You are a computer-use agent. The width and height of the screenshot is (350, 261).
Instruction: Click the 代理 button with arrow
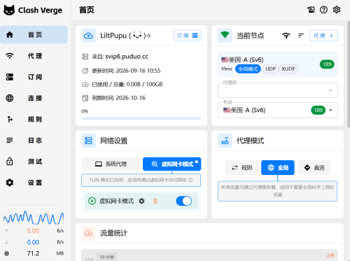[323, 36]
